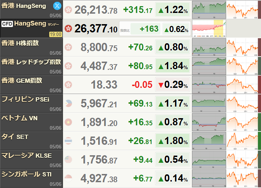Click the Hong Kong flag beside 26,213.78

pos(68,10)
